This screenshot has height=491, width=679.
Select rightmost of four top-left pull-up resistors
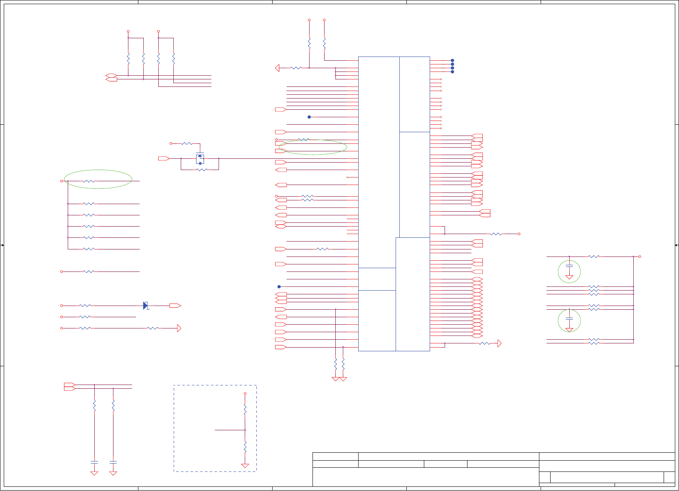(174, 58)
